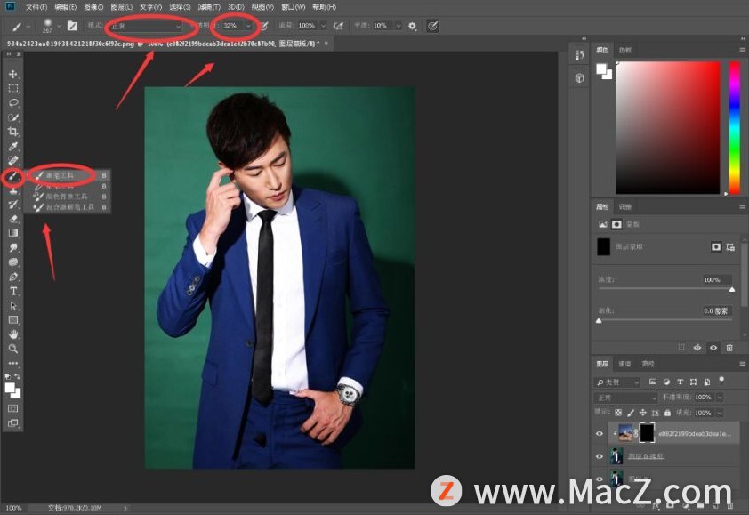Select the Eyedropper tool
Screen dimensions: 749x515
coord(12,147)
